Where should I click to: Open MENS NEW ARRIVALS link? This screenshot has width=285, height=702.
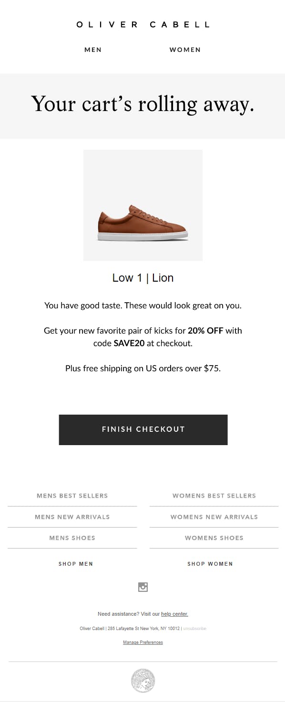72,517
